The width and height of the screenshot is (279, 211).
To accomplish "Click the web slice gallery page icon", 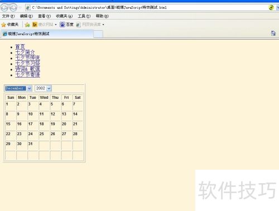I will click(79, 25).
